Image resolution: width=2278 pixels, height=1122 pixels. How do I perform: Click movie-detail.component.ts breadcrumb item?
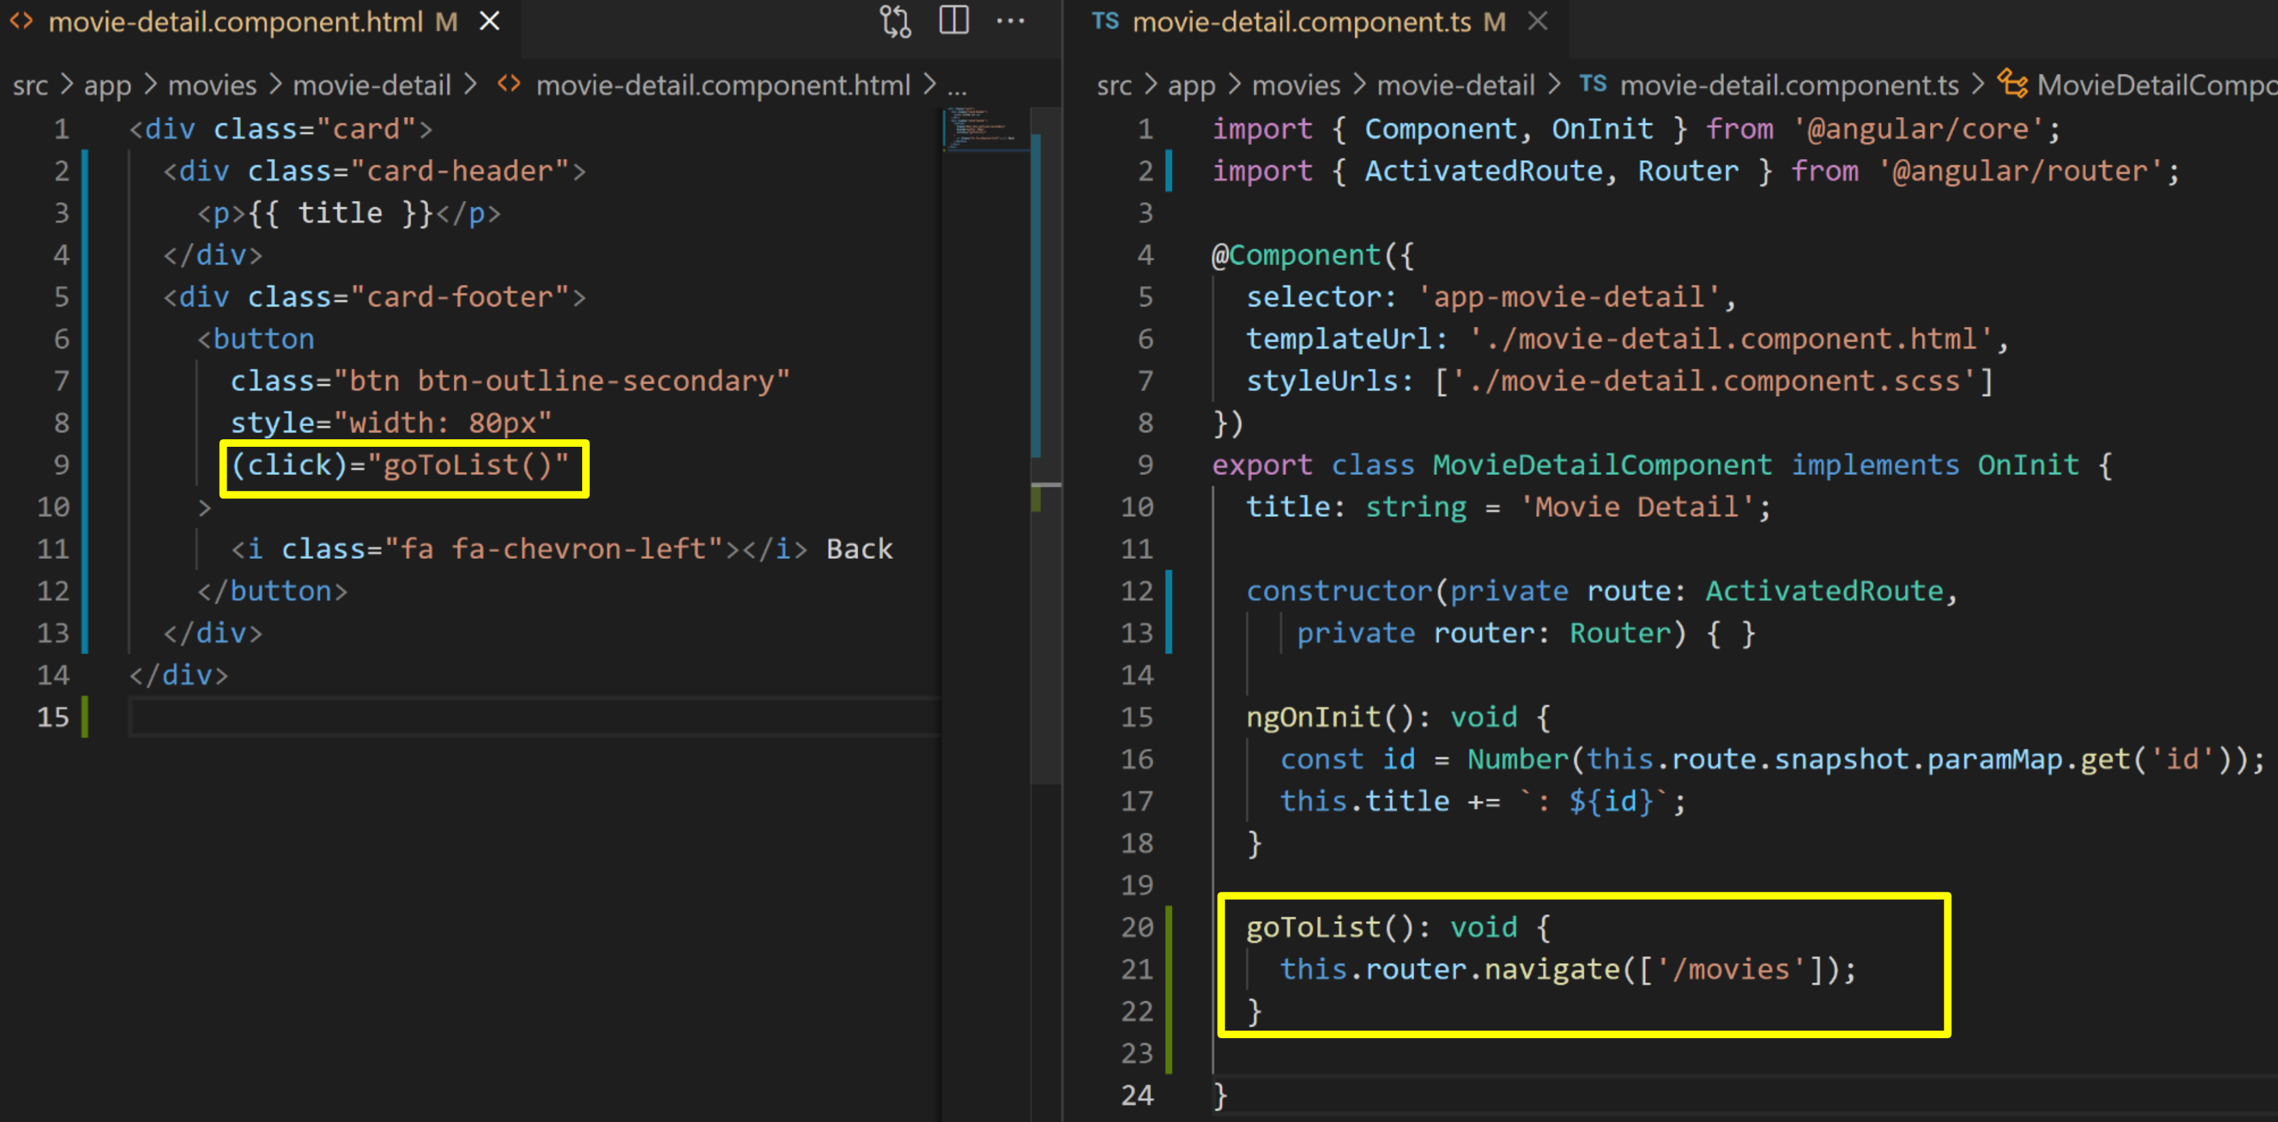1788,85
